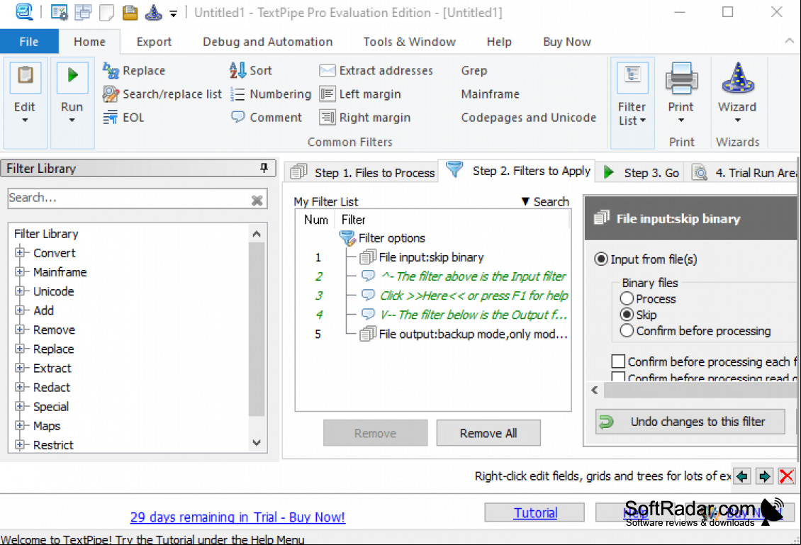Choose Skip for binary files

(x=627, y=315)
